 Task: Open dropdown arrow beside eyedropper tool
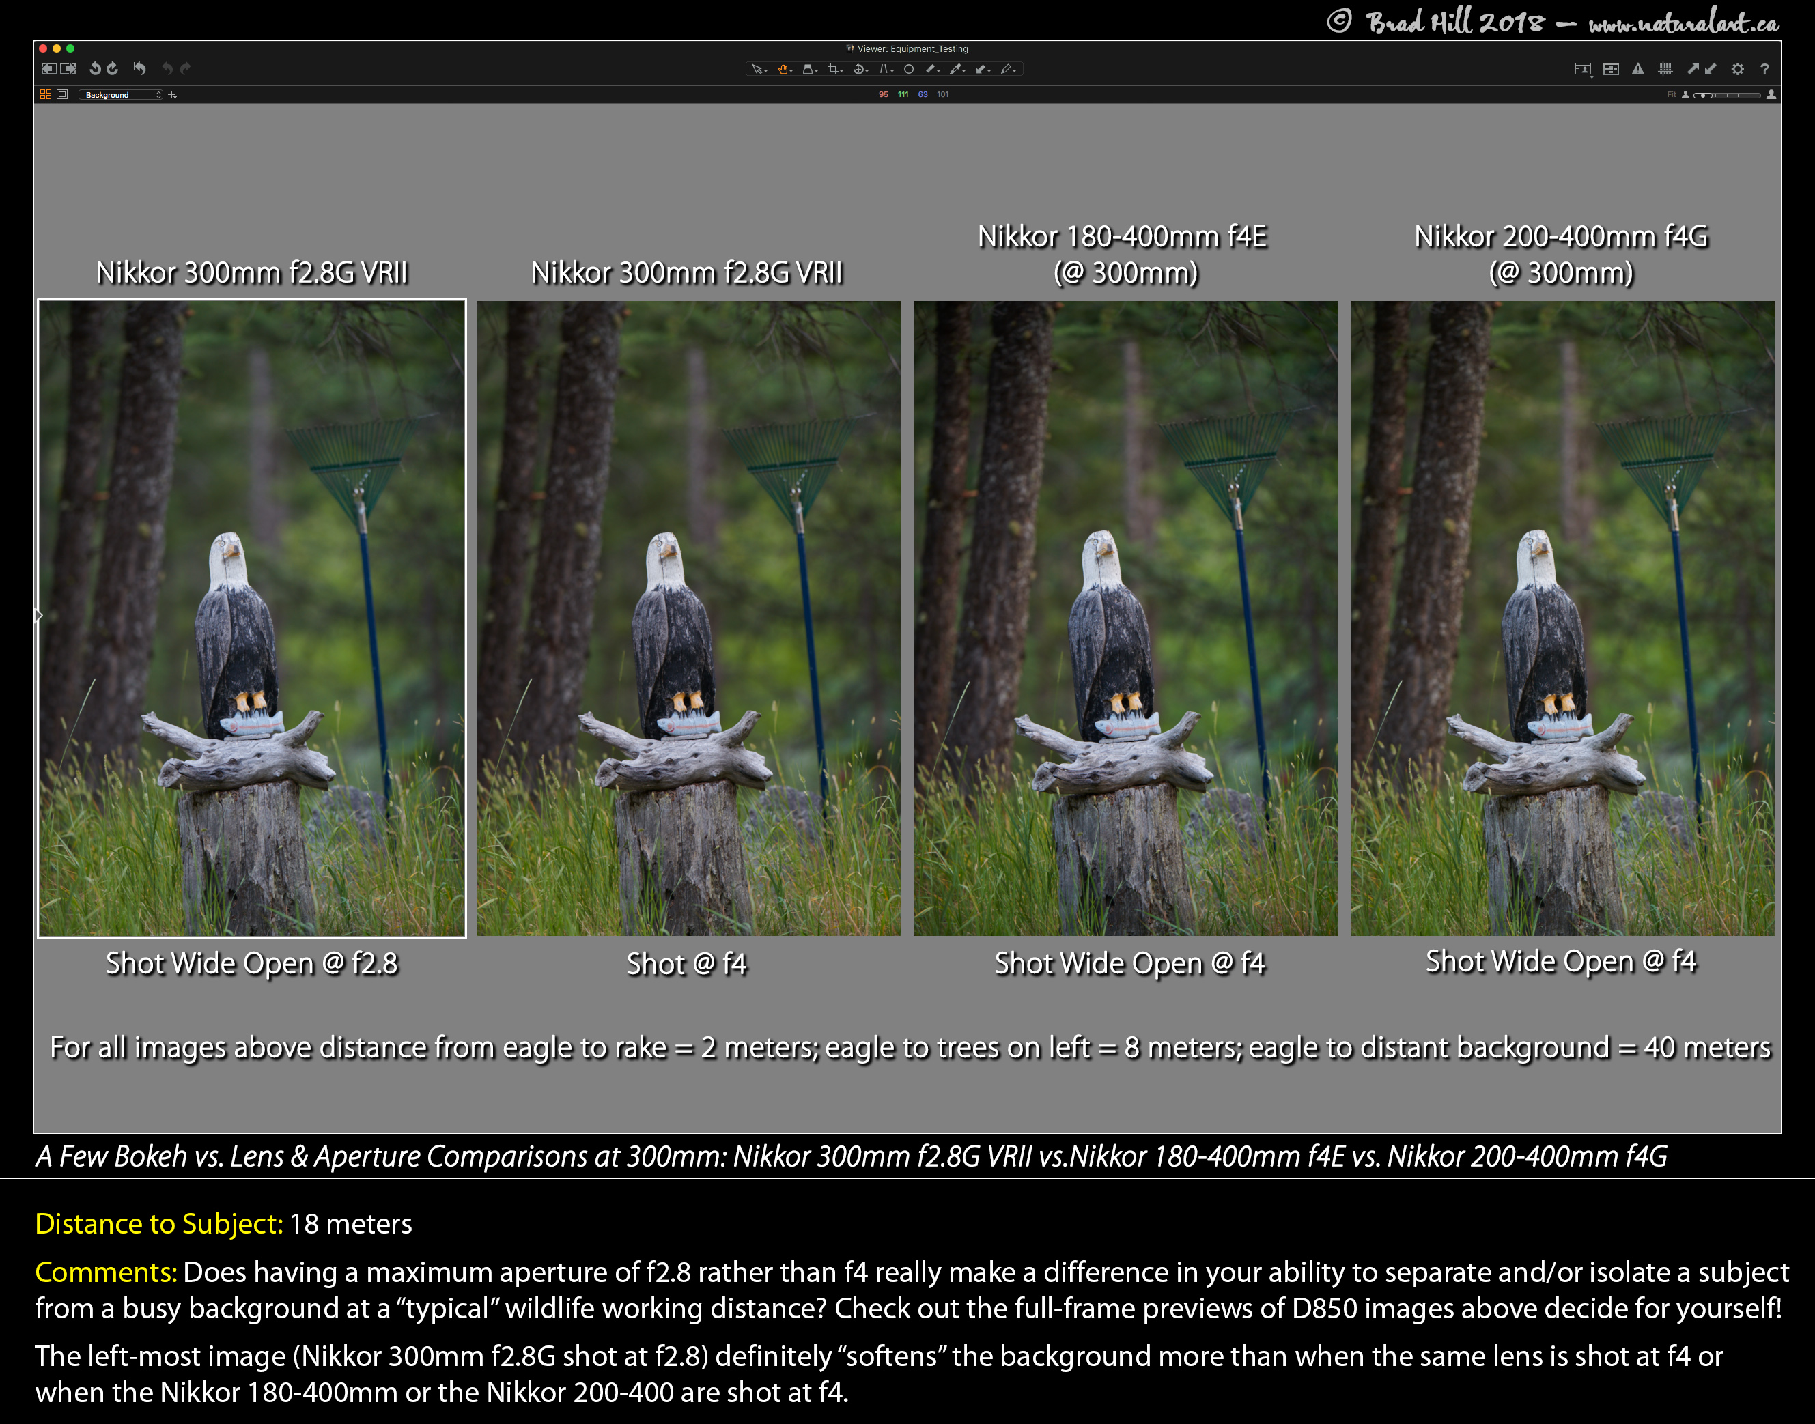[x=964, y=72]
